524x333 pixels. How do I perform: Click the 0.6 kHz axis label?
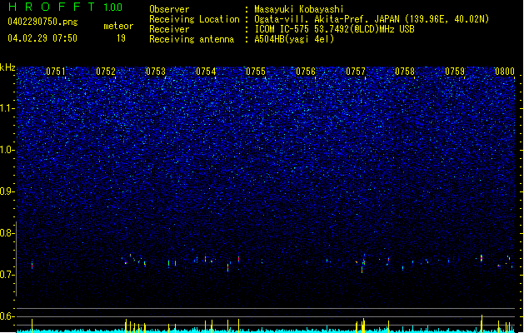coord(7,316)
